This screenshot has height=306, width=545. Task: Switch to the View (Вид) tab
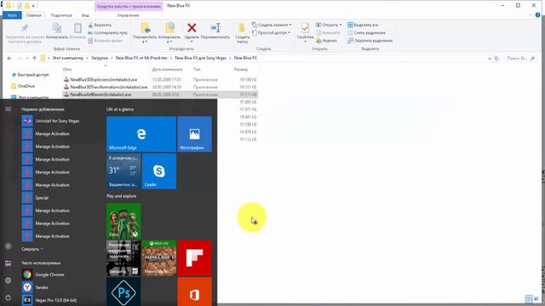coord(85,15)
